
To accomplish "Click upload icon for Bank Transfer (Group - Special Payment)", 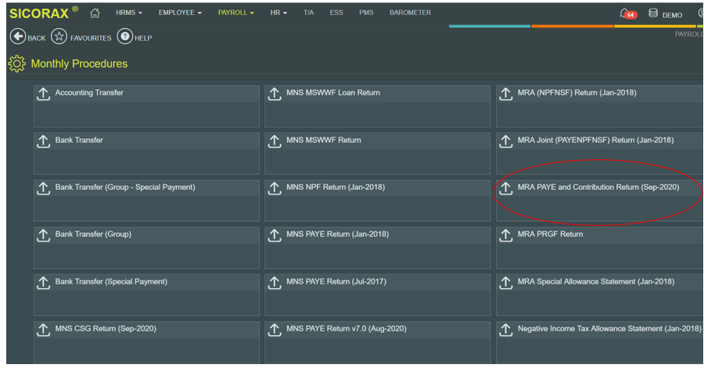I will (43, 188).
